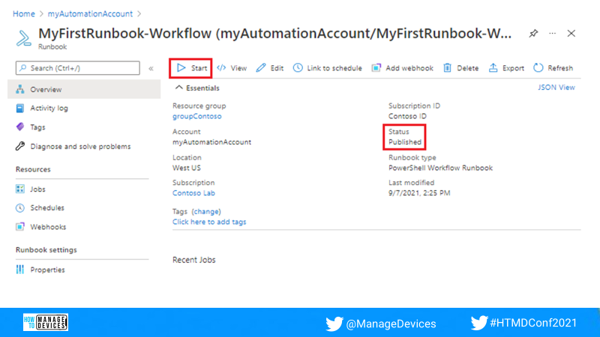Open JSON View link
Image resolution: width=600 pixels, height=337 pixels.
(x=556, y=88)
